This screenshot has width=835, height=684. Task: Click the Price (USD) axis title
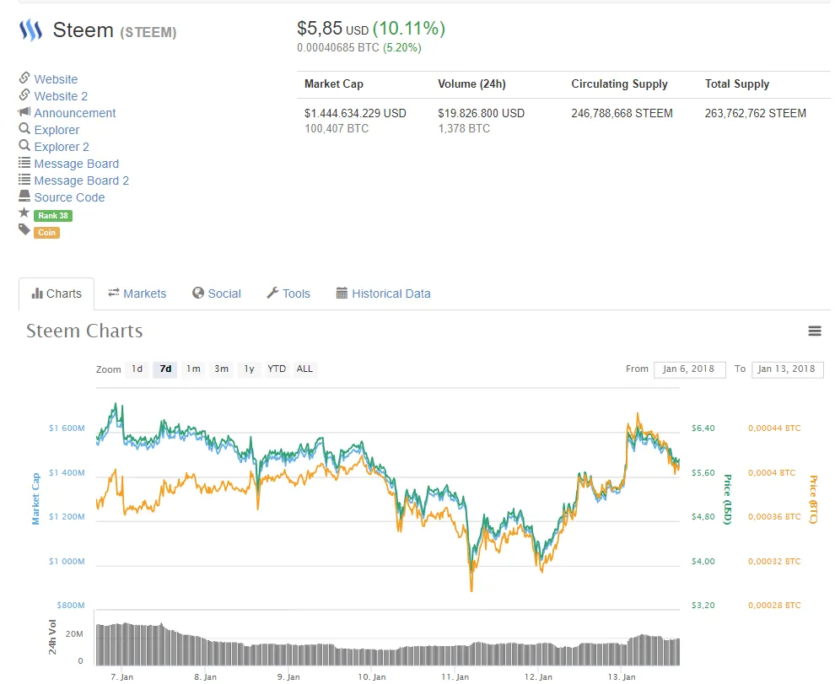(727, 499)
